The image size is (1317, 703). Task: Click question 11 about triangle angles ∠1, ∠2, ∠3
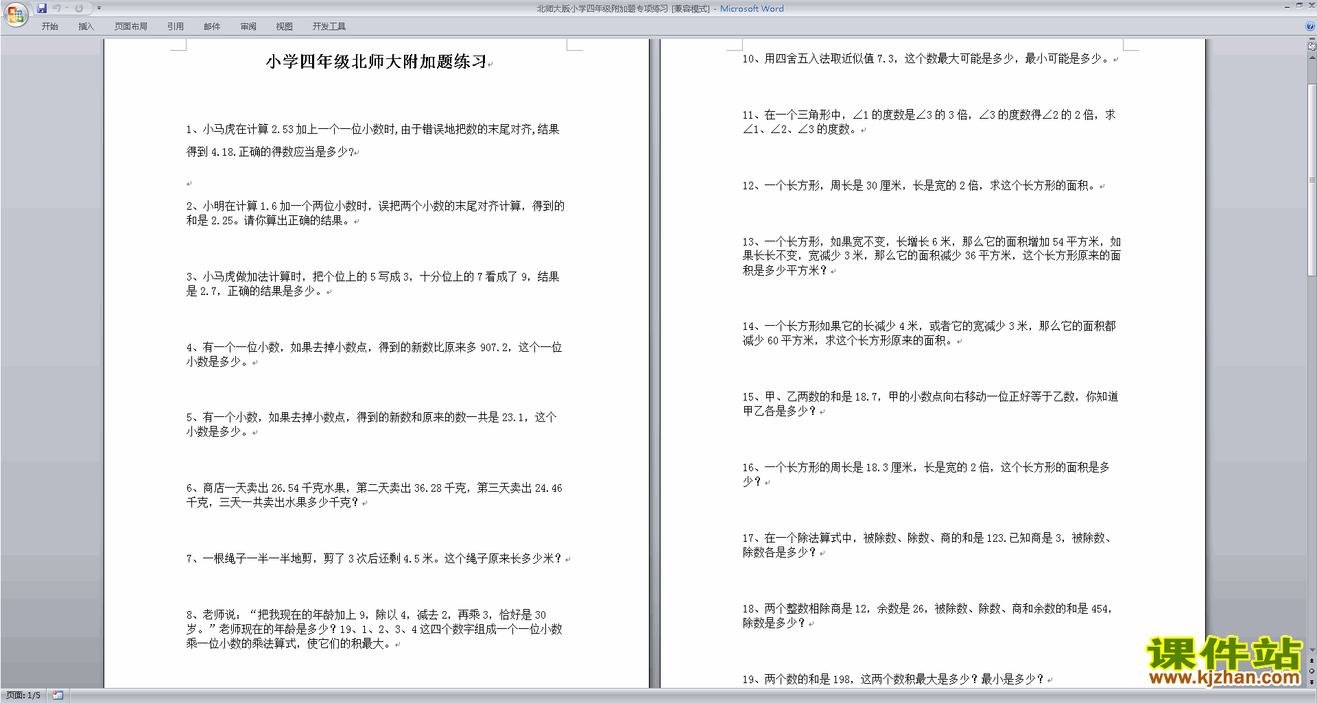(x=929, y=122)
